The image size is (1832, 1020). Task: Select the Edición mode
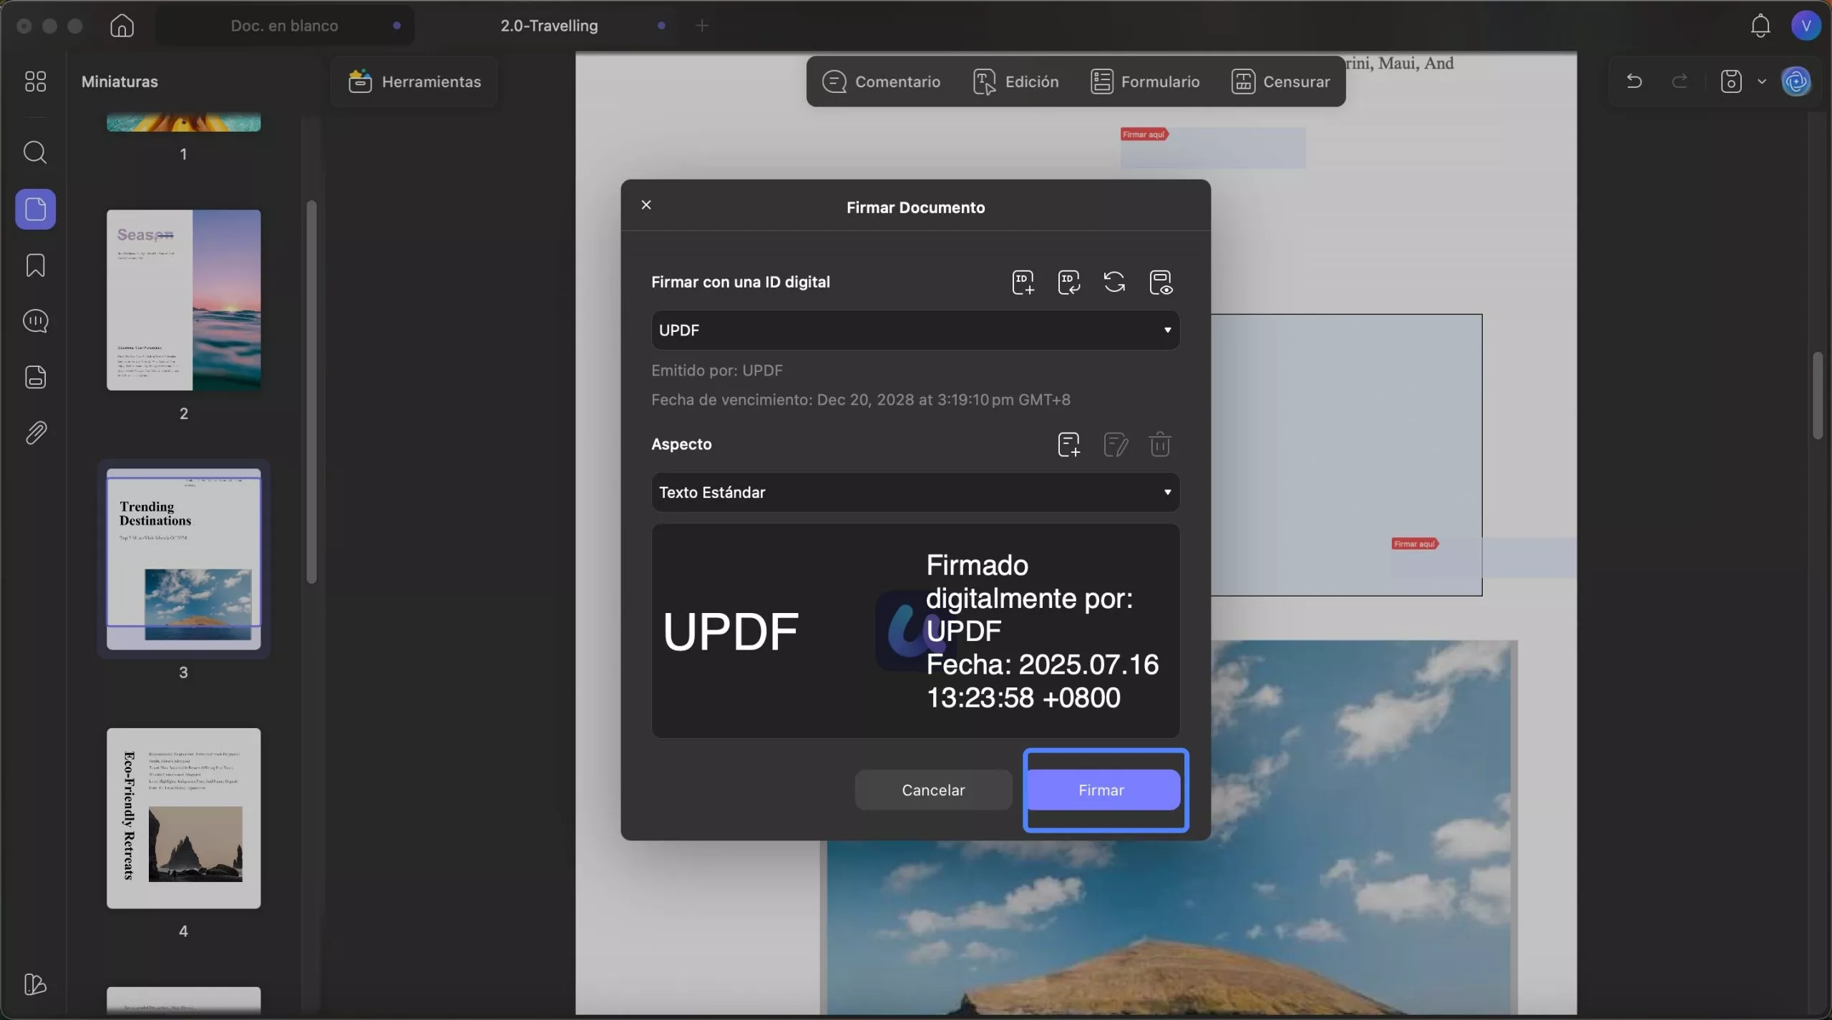coord(1015,82)
